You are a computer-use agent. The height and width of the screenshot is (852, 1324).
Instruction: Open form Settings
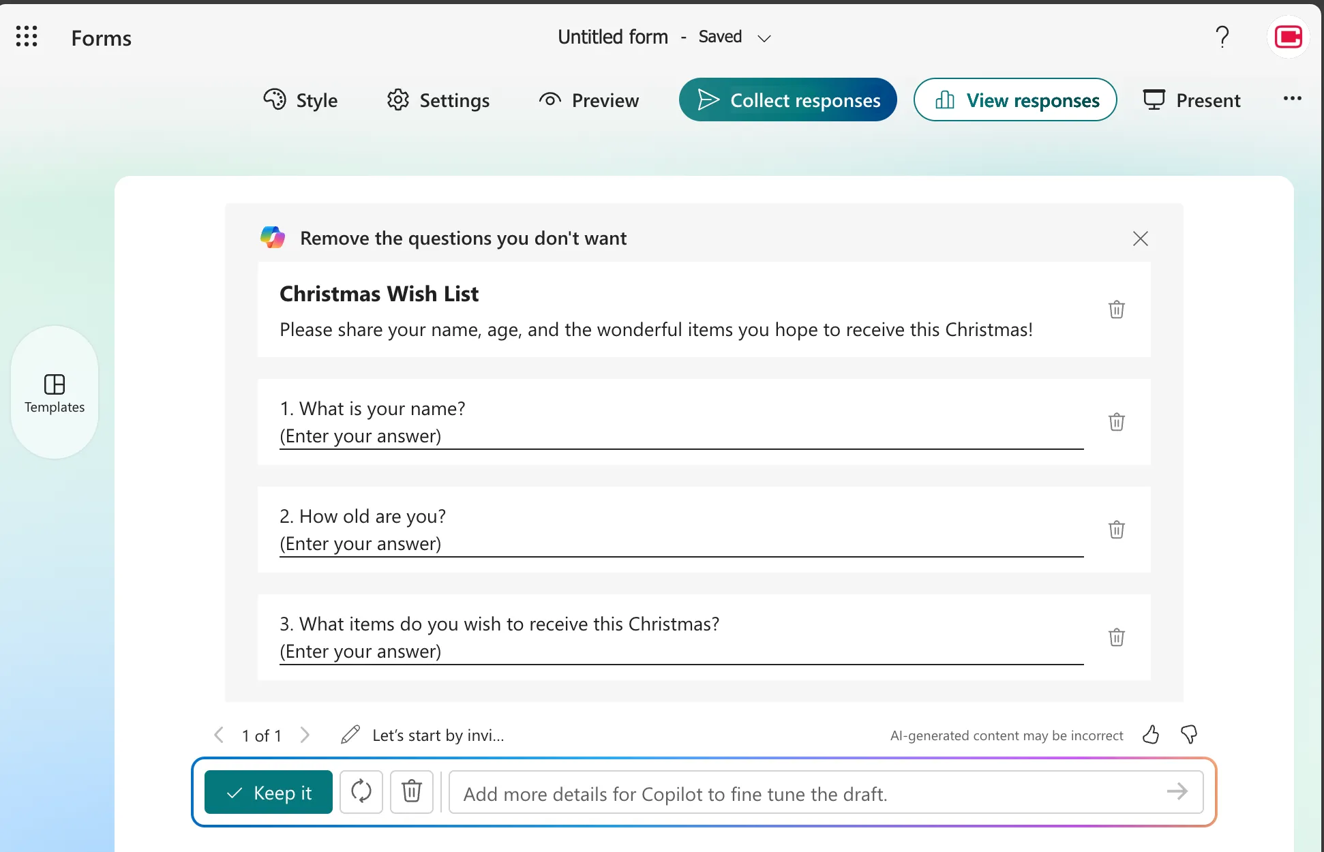coord(438,100)
